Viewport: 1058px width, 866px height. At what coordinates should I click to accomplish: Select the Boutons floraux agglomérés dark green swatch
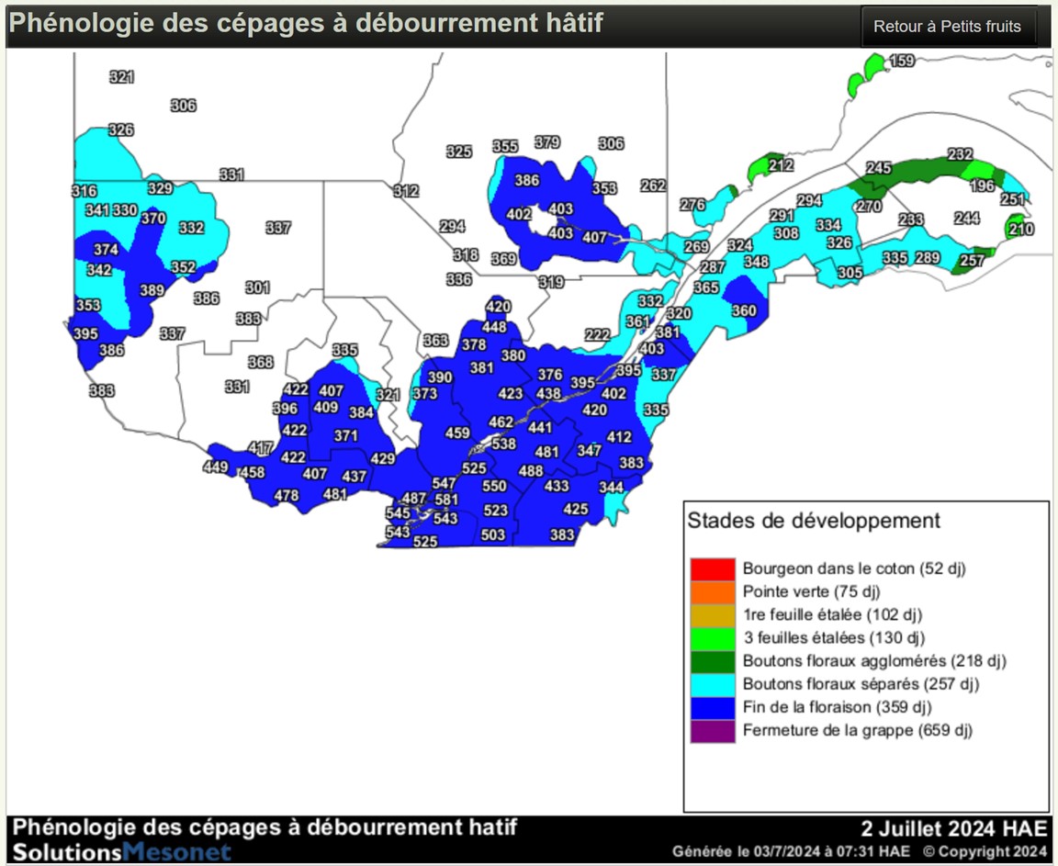tap(713, 661)
